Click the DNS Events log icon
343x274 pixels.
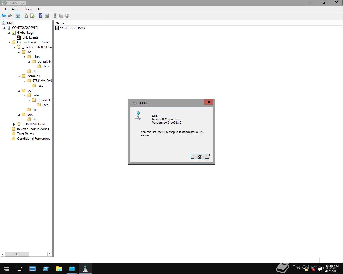pos(18,37)
